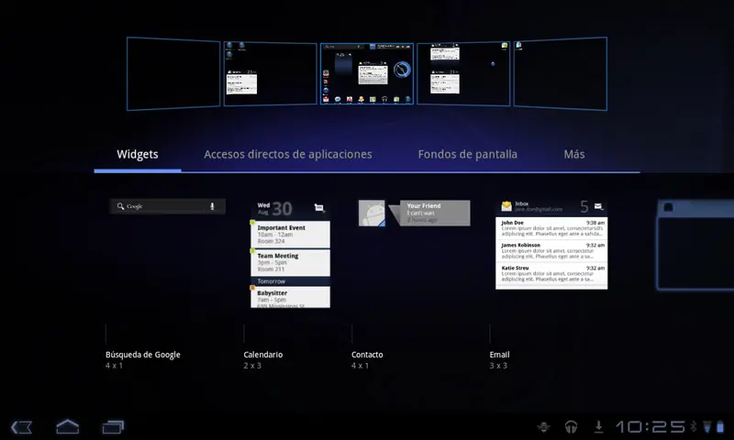Tap the download notification icon
Screen dimensions: 734x440
coord(598,426)
